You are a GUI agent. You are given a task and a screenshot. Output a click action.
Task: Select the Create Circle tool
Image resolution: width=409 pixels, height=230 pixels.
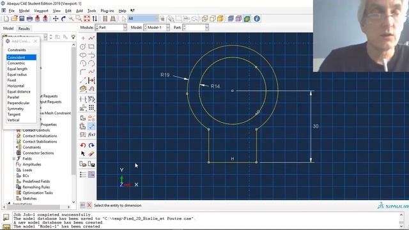(82, 47)
